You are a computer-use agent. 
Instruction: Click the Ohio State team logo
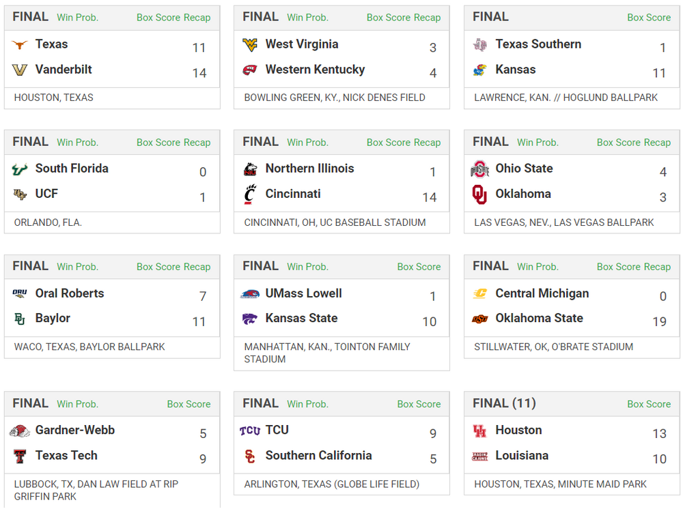480,169
